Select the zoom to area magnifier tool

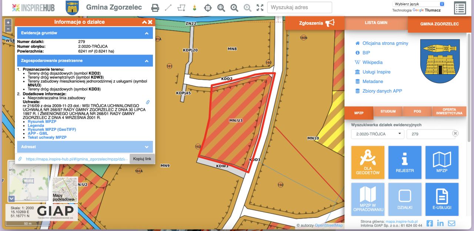pos(221,7)
